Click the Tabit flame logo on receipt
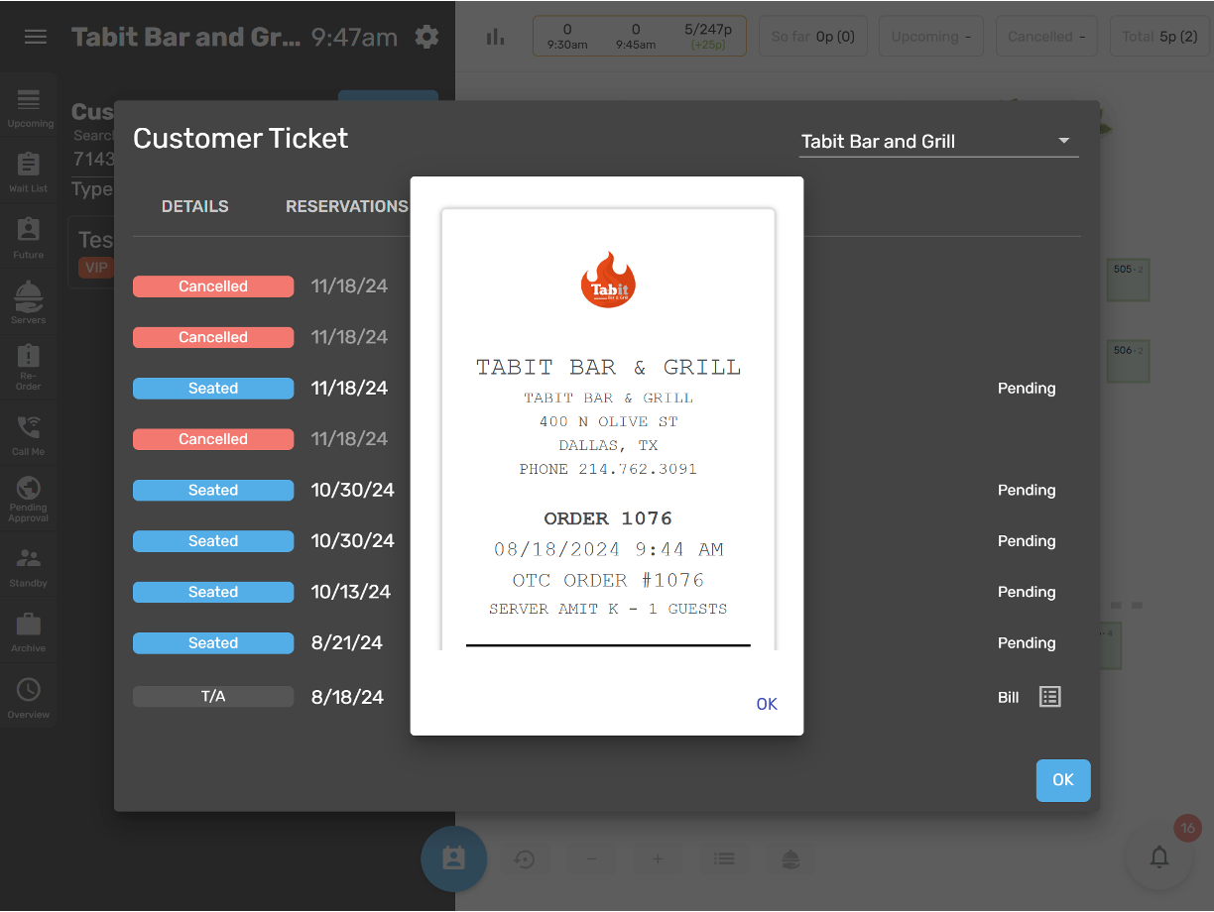This screenshot has height=912, width=1214. [608, 280]
